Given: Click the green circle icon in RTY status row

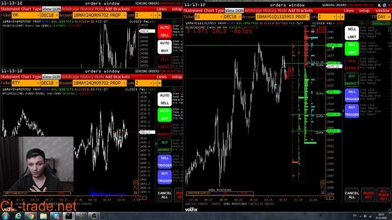Looking at the screenshot, I should click(174, 89).
